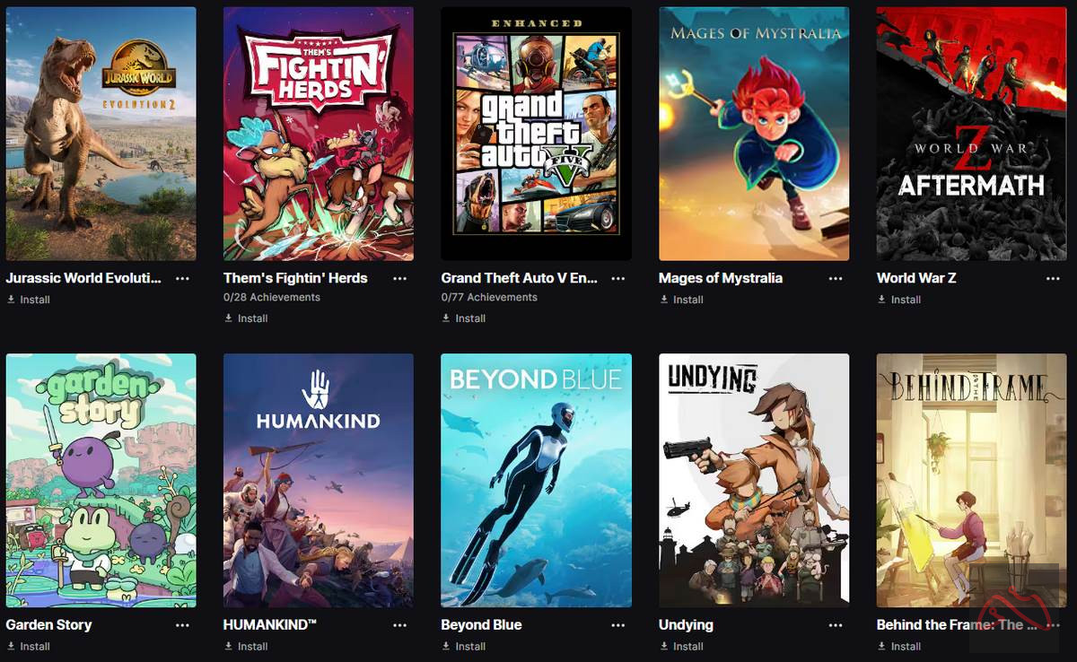This screenshot has width=1077, height=662.
Task: Install Them's Fightin' Herds
Action: click(246, 318)
